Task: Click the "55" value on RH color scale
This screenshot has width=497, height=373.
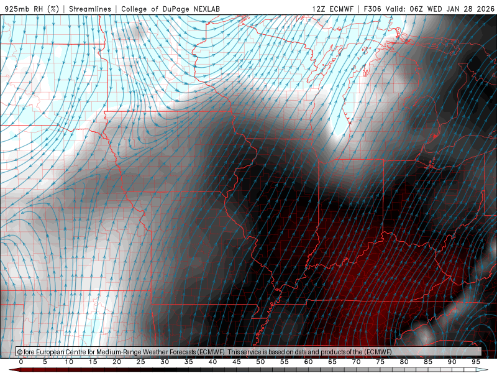Action: (x=285, y=362)
